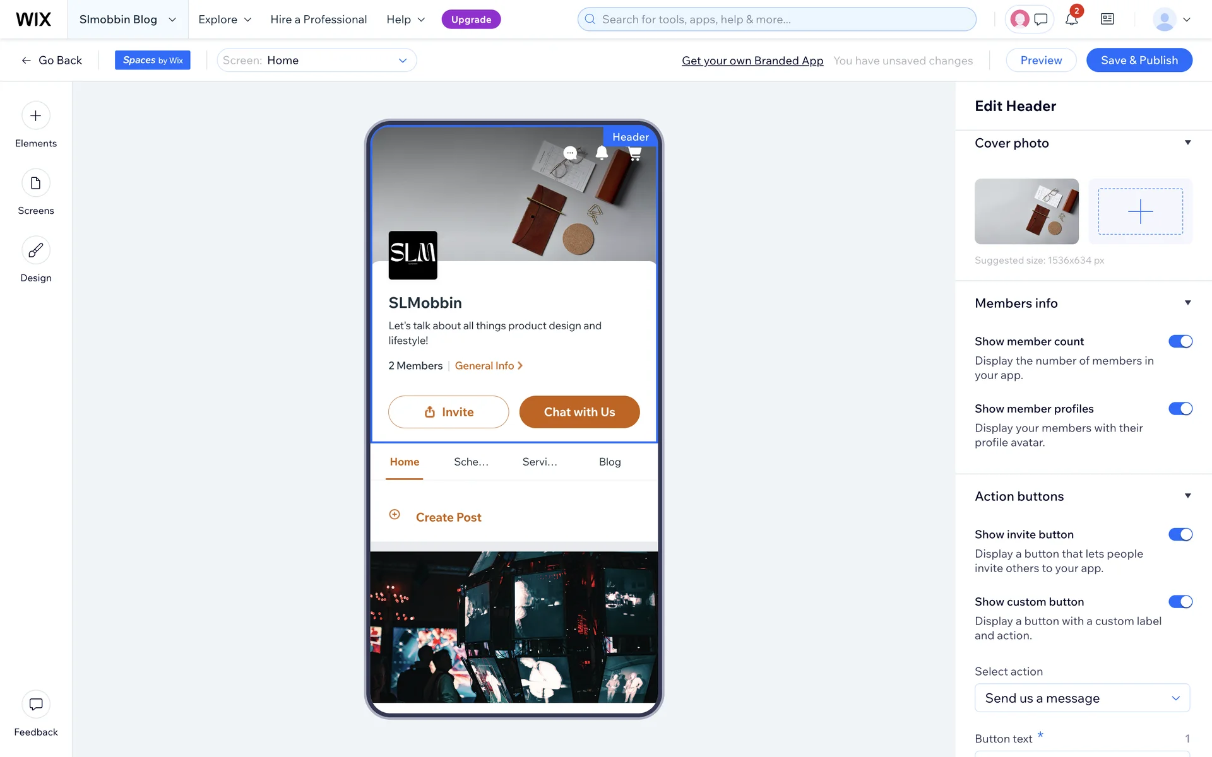
Task: Switch to the Blog tab in preview
Action: [x=610, y=462]
